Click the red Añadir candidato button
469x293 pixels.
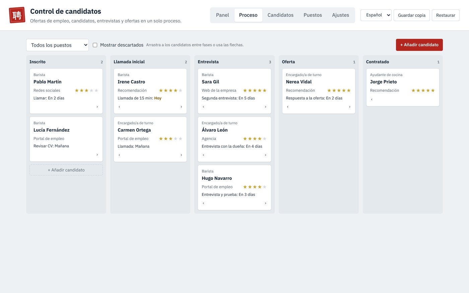point(419,45)
